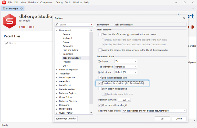Screen dimensions: 197x128
Task: Click the Recent Files search magnifier icon
Action: coord(6,43)
